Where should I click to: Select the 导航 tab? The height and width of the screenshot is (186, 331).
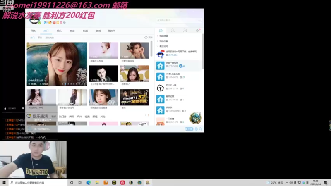(33, 31)
